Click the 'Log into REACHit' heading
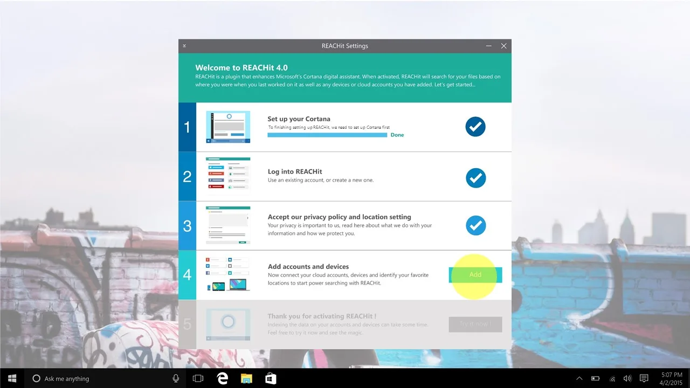 tap(295, 171)
